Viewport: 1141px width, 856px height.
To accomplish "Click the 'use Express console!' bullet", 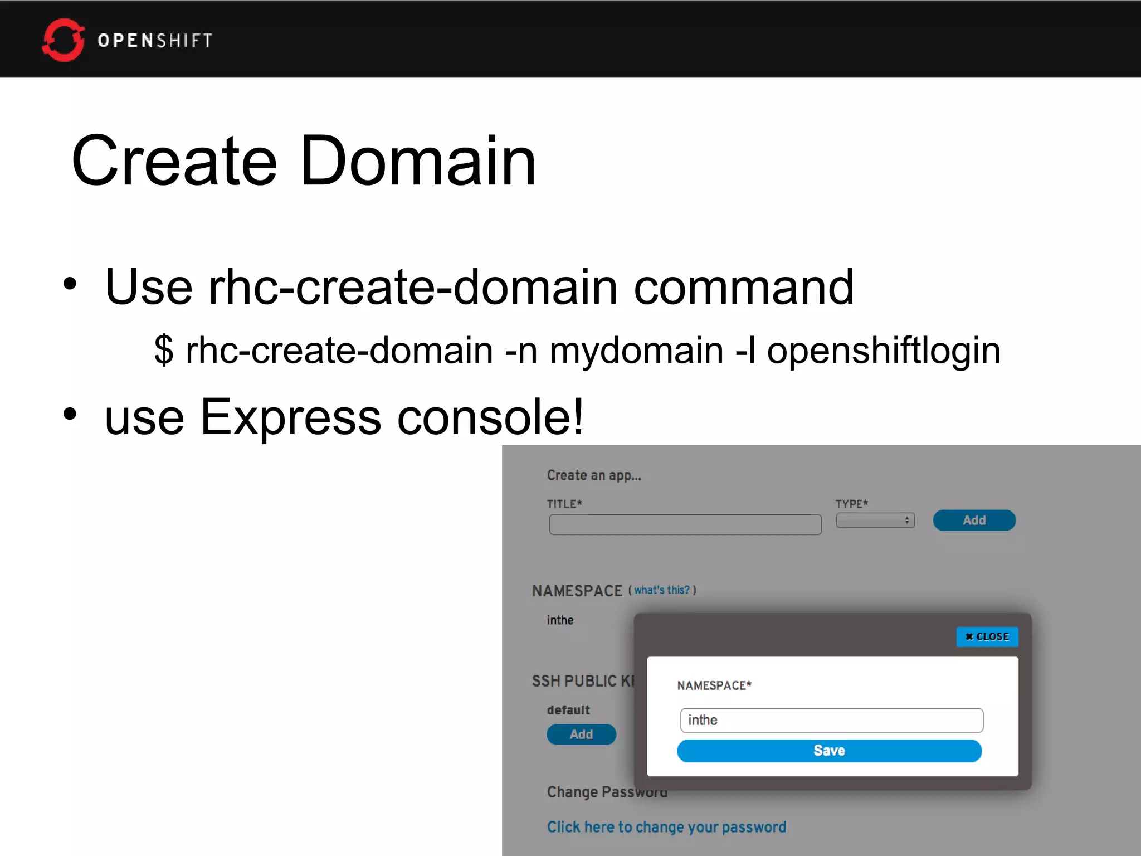I will click(344, 417).
